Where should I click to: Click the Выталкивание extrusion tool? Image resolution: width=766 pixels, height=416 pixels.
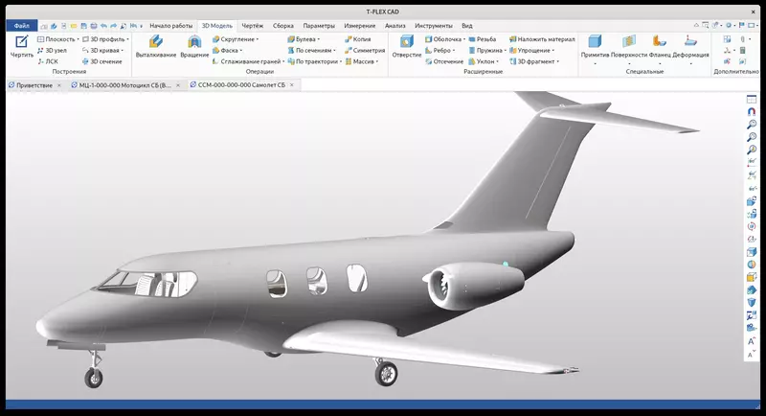[x=155, y=46]
